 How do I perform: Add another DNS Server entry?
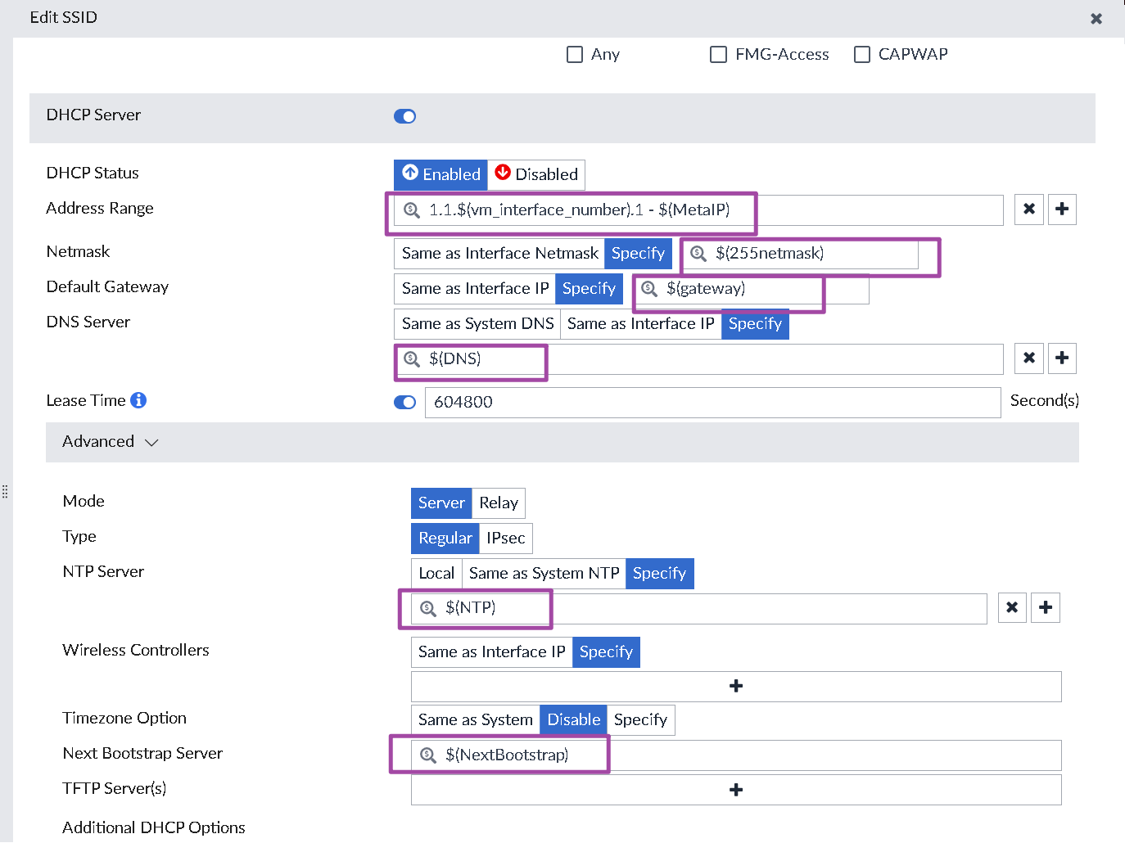1062,358
